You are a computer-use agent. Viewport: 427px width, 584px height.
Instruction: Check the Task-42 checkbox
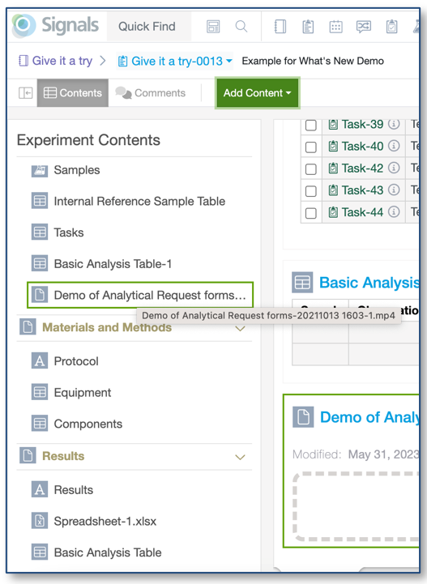click(x=311, y=169)
